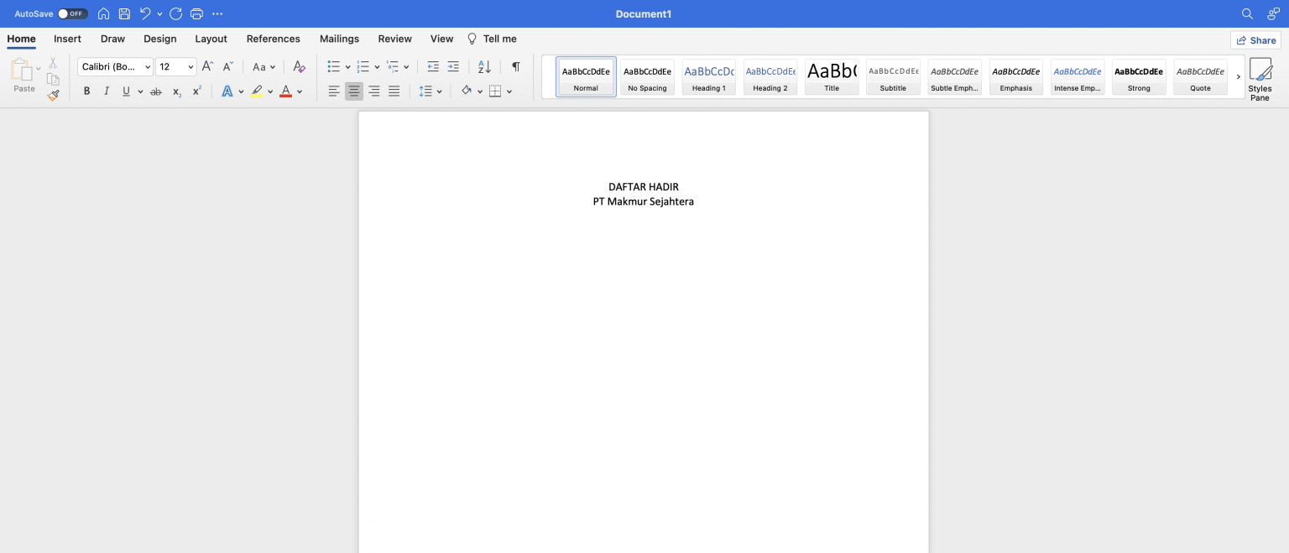Clear all formatting
1289x553 pixels.
click(299, 66)
